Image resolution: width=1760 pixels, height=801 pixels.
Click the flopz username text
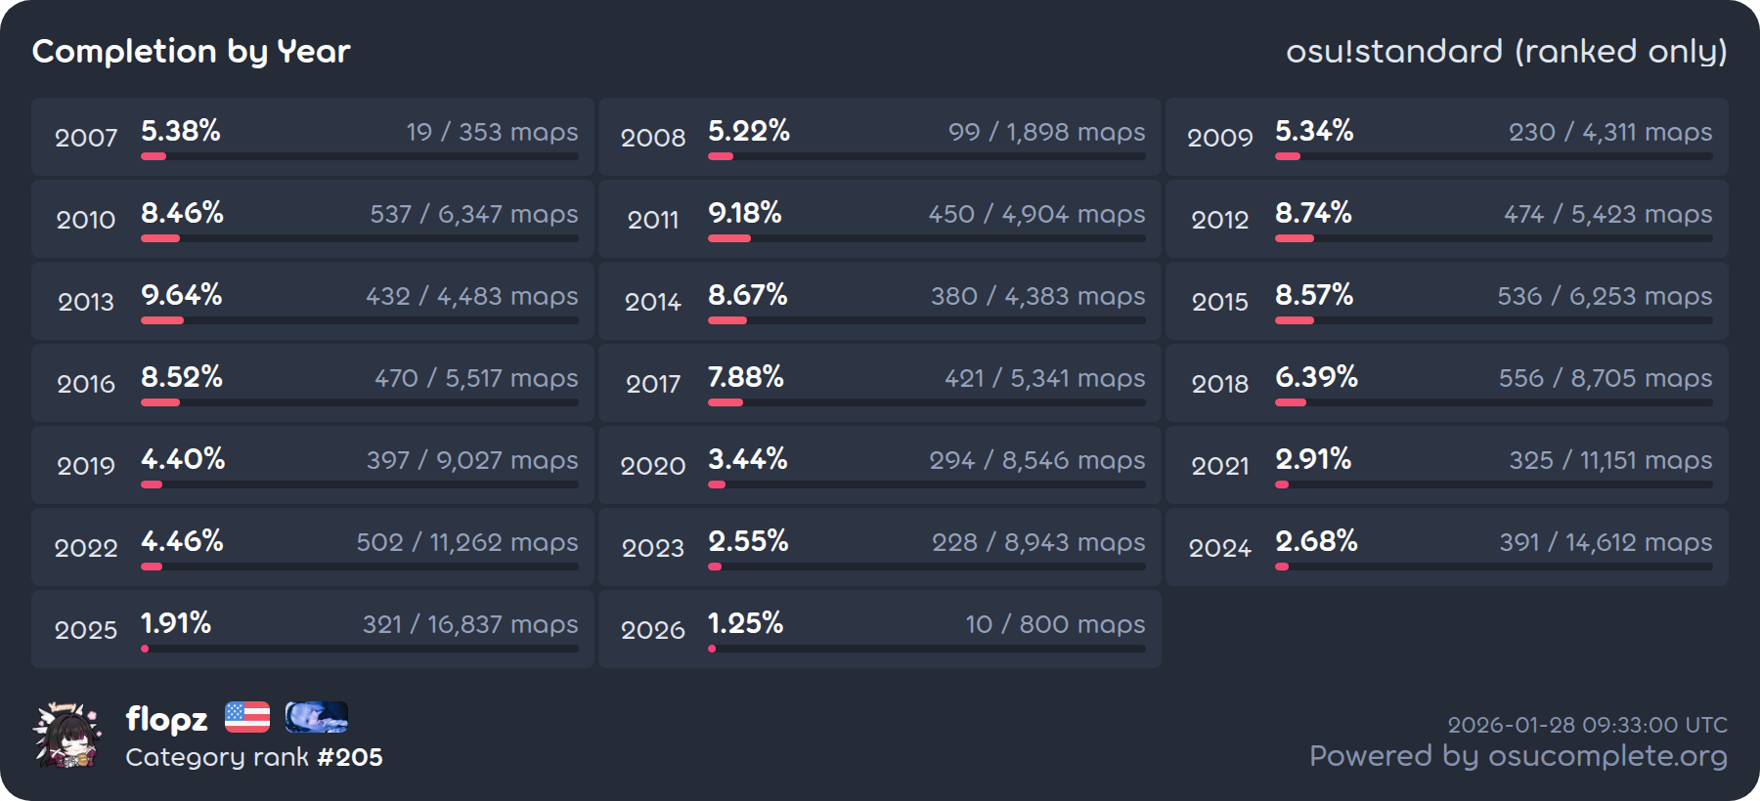tap(166, 719)
